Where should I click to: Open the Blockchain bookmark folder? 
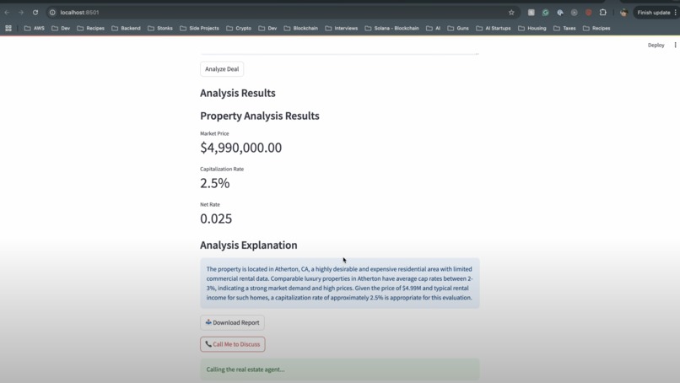301,28
